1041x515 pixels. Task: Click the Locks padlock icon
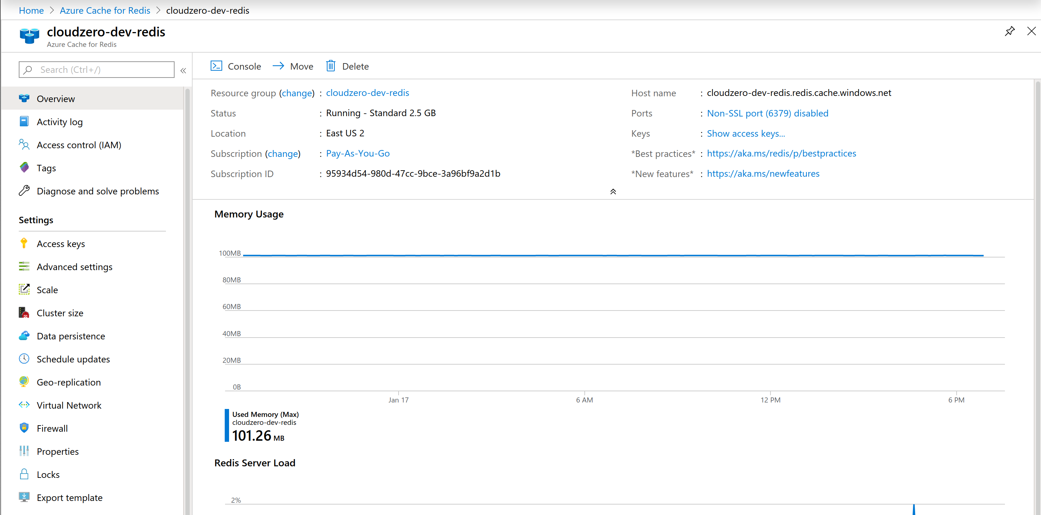[x=24, y=474]
